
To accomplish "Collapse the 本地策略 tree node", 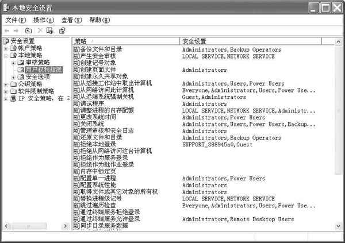I will [6, 56].
